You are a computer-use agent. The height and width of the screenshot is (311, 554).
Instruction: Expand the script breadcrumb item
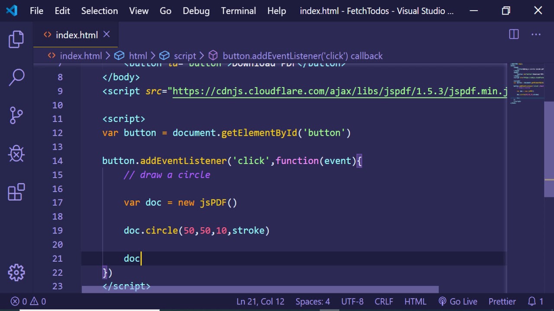185,56
